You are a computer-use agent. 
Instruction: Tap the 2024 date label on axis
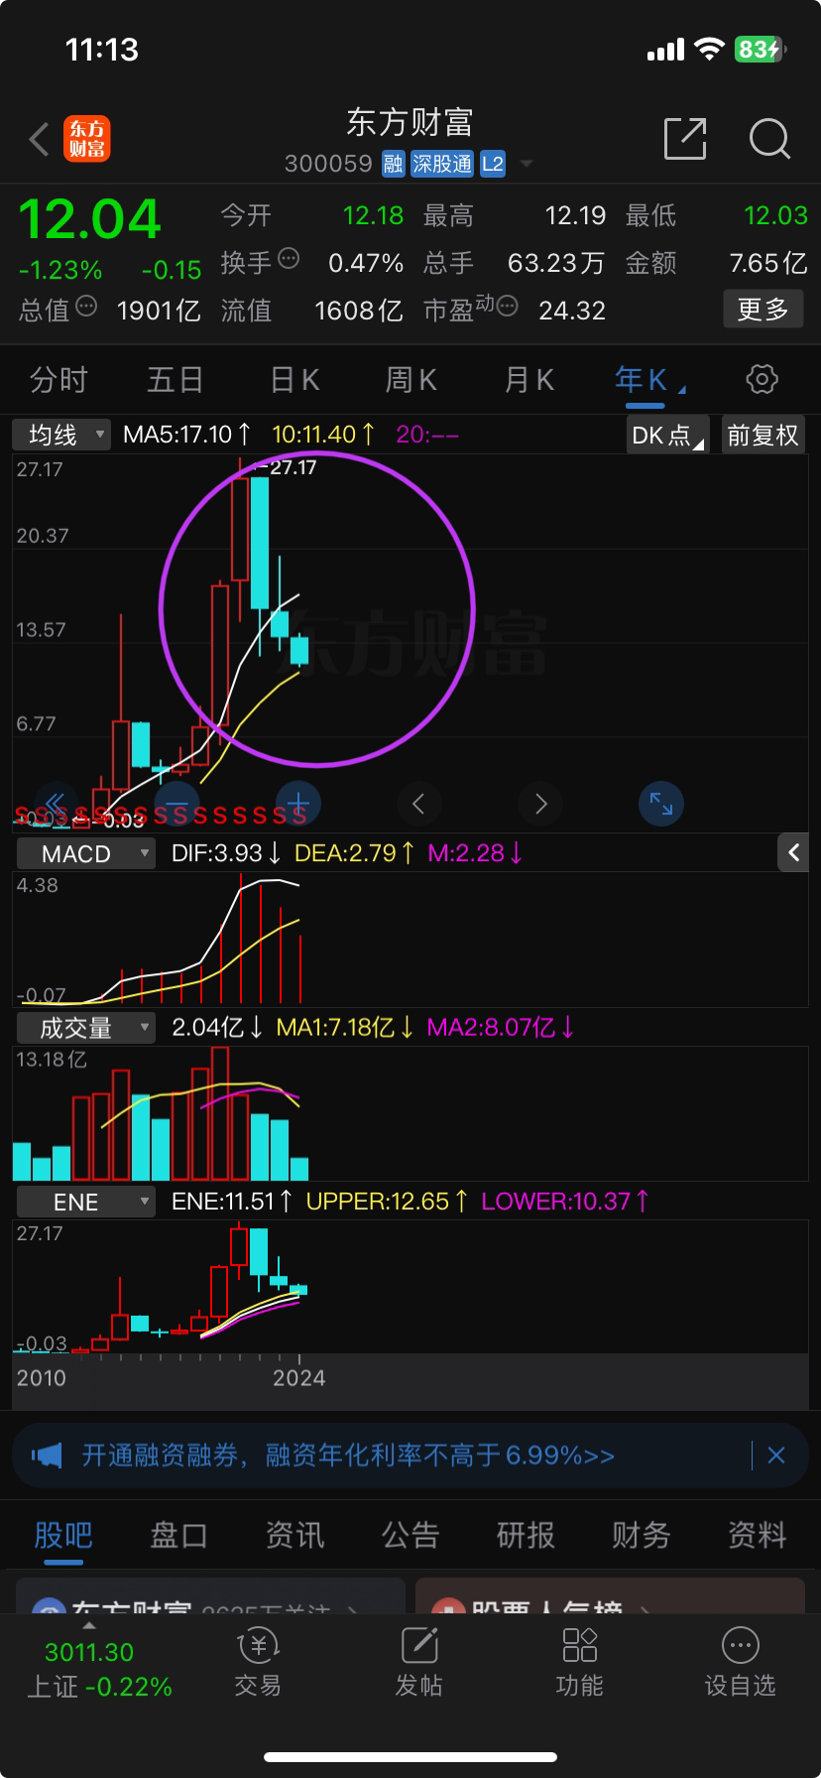point(299,1378)
